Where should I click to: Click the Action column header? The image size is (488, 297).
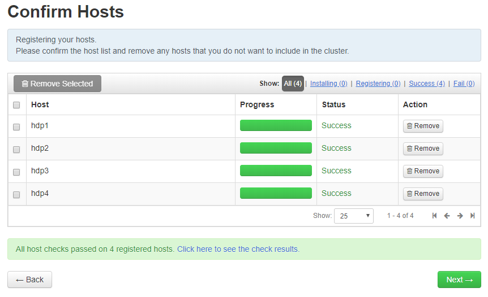[x=415, y=104]
